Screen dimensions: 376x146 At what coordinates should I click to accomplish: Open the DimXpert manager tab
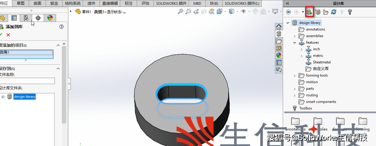click(38, 18)
